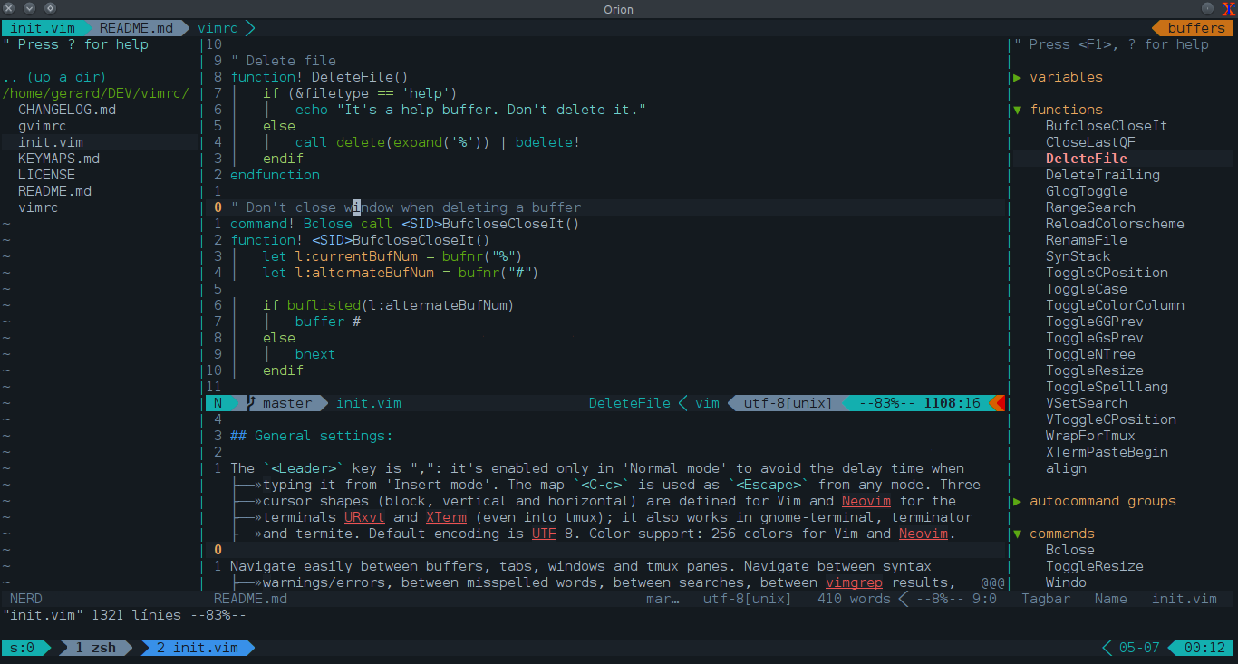The image size is (1238, 664).
Task: Jump to WrapForTmux function tag
Action: click(x=1090, y=436)
